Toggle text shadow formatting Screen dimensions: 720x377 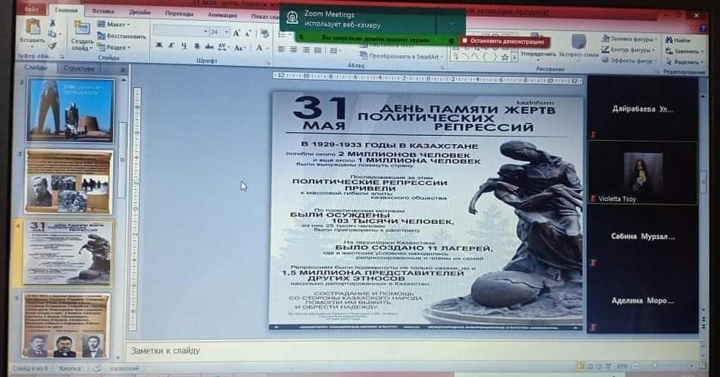pyautogui.click(x=197, y=46)
